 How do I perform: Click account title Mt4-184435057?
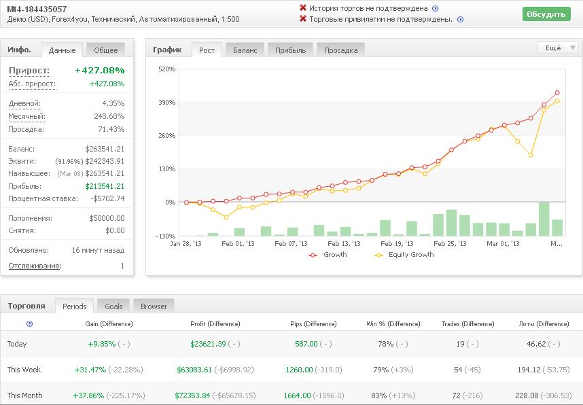pyautogui.click(x=37, y=9)
